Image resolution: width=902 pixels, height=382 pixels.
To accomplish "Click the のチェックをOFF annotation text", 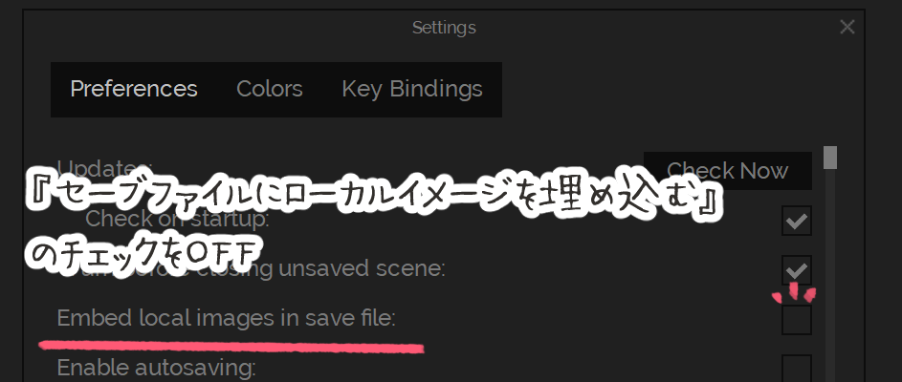I will tap(143, 253).
